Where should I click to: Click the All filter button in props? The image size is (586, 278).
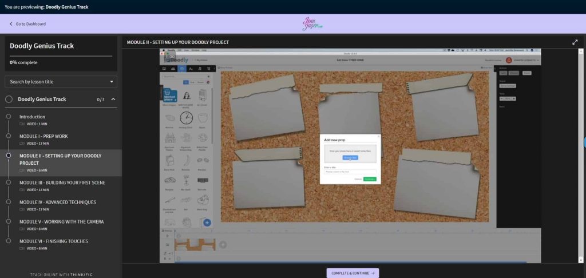coord(186,82)
